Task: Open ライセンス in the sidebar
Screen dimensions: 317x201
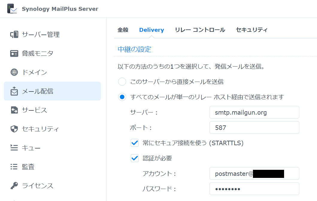Action: pyautogui.click(x=52, y=185)
